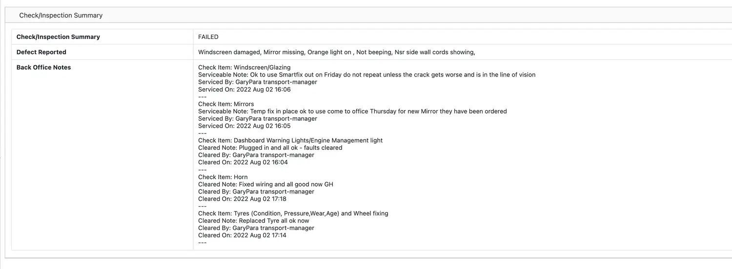This screenshot has width=732, height=269.
Task: Click the 'Cleared On: 2022 Aug 02 17:18' timestamp
Action: pyautogui.click(x=242, y=199)
